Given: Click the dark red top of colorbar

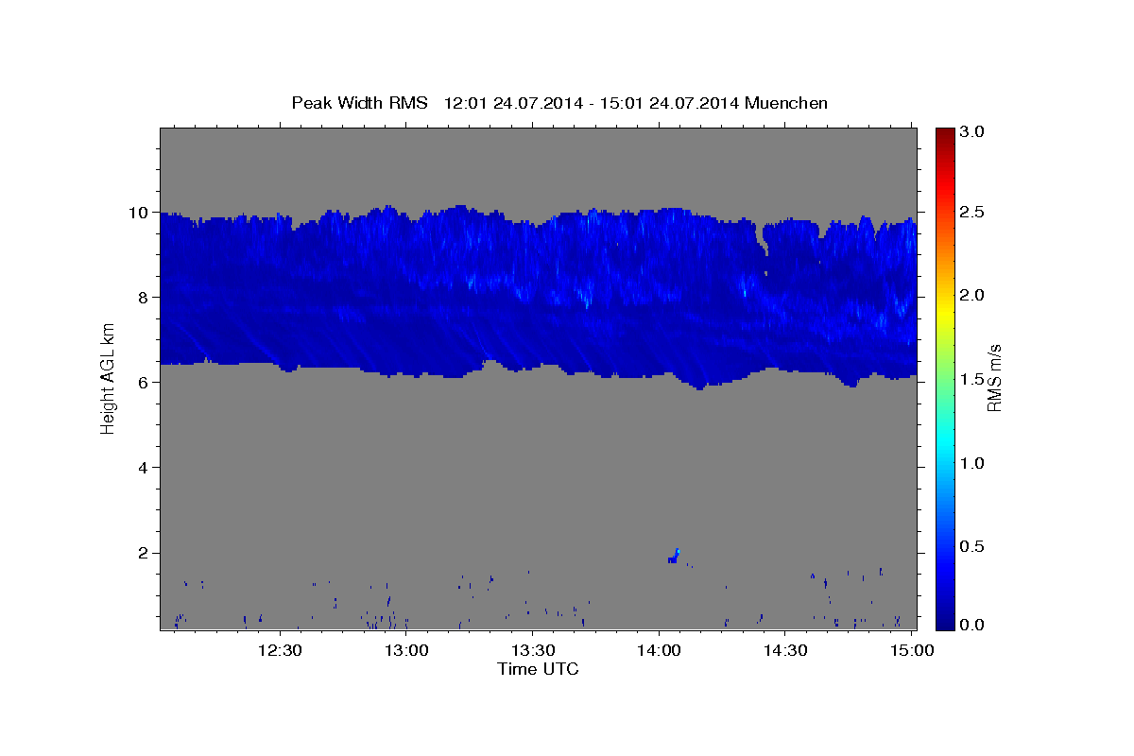Looking at the screenshot, I should (945, 134).
